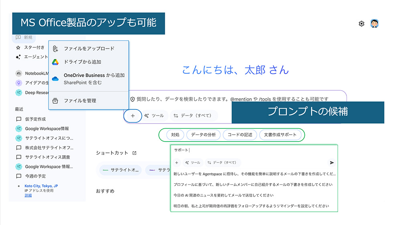Click 文書作成サポート suggestion chip
This screenshot has width=401, height=225.
(x=280, y=135)
